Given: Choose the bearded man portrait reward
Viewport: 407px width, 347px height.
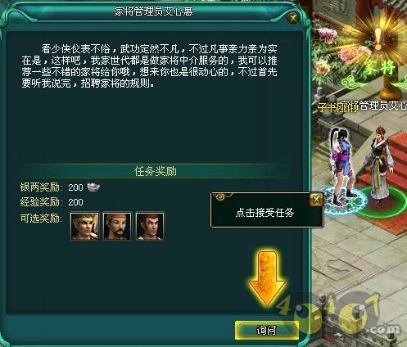Looking at the screenshot, I should (x=117, y=226).
